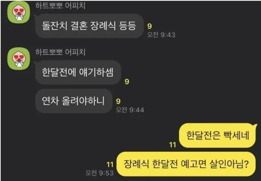The image size is (261, 181).
Task: Click unread count 9 beside 연차 올려야하니
Action: point(118,101)
